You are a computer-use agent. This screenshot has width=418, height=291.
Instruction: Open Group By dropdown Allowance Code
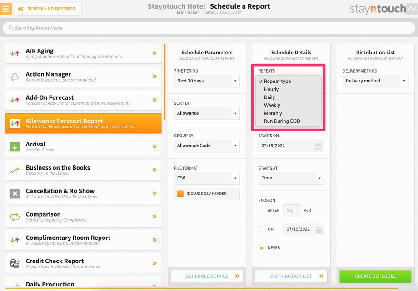[207, 146]
